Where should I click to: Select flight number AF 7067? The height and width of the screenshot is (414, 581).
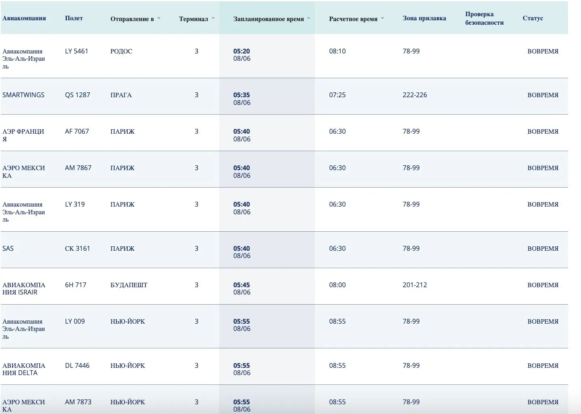[x=77, y=131]
